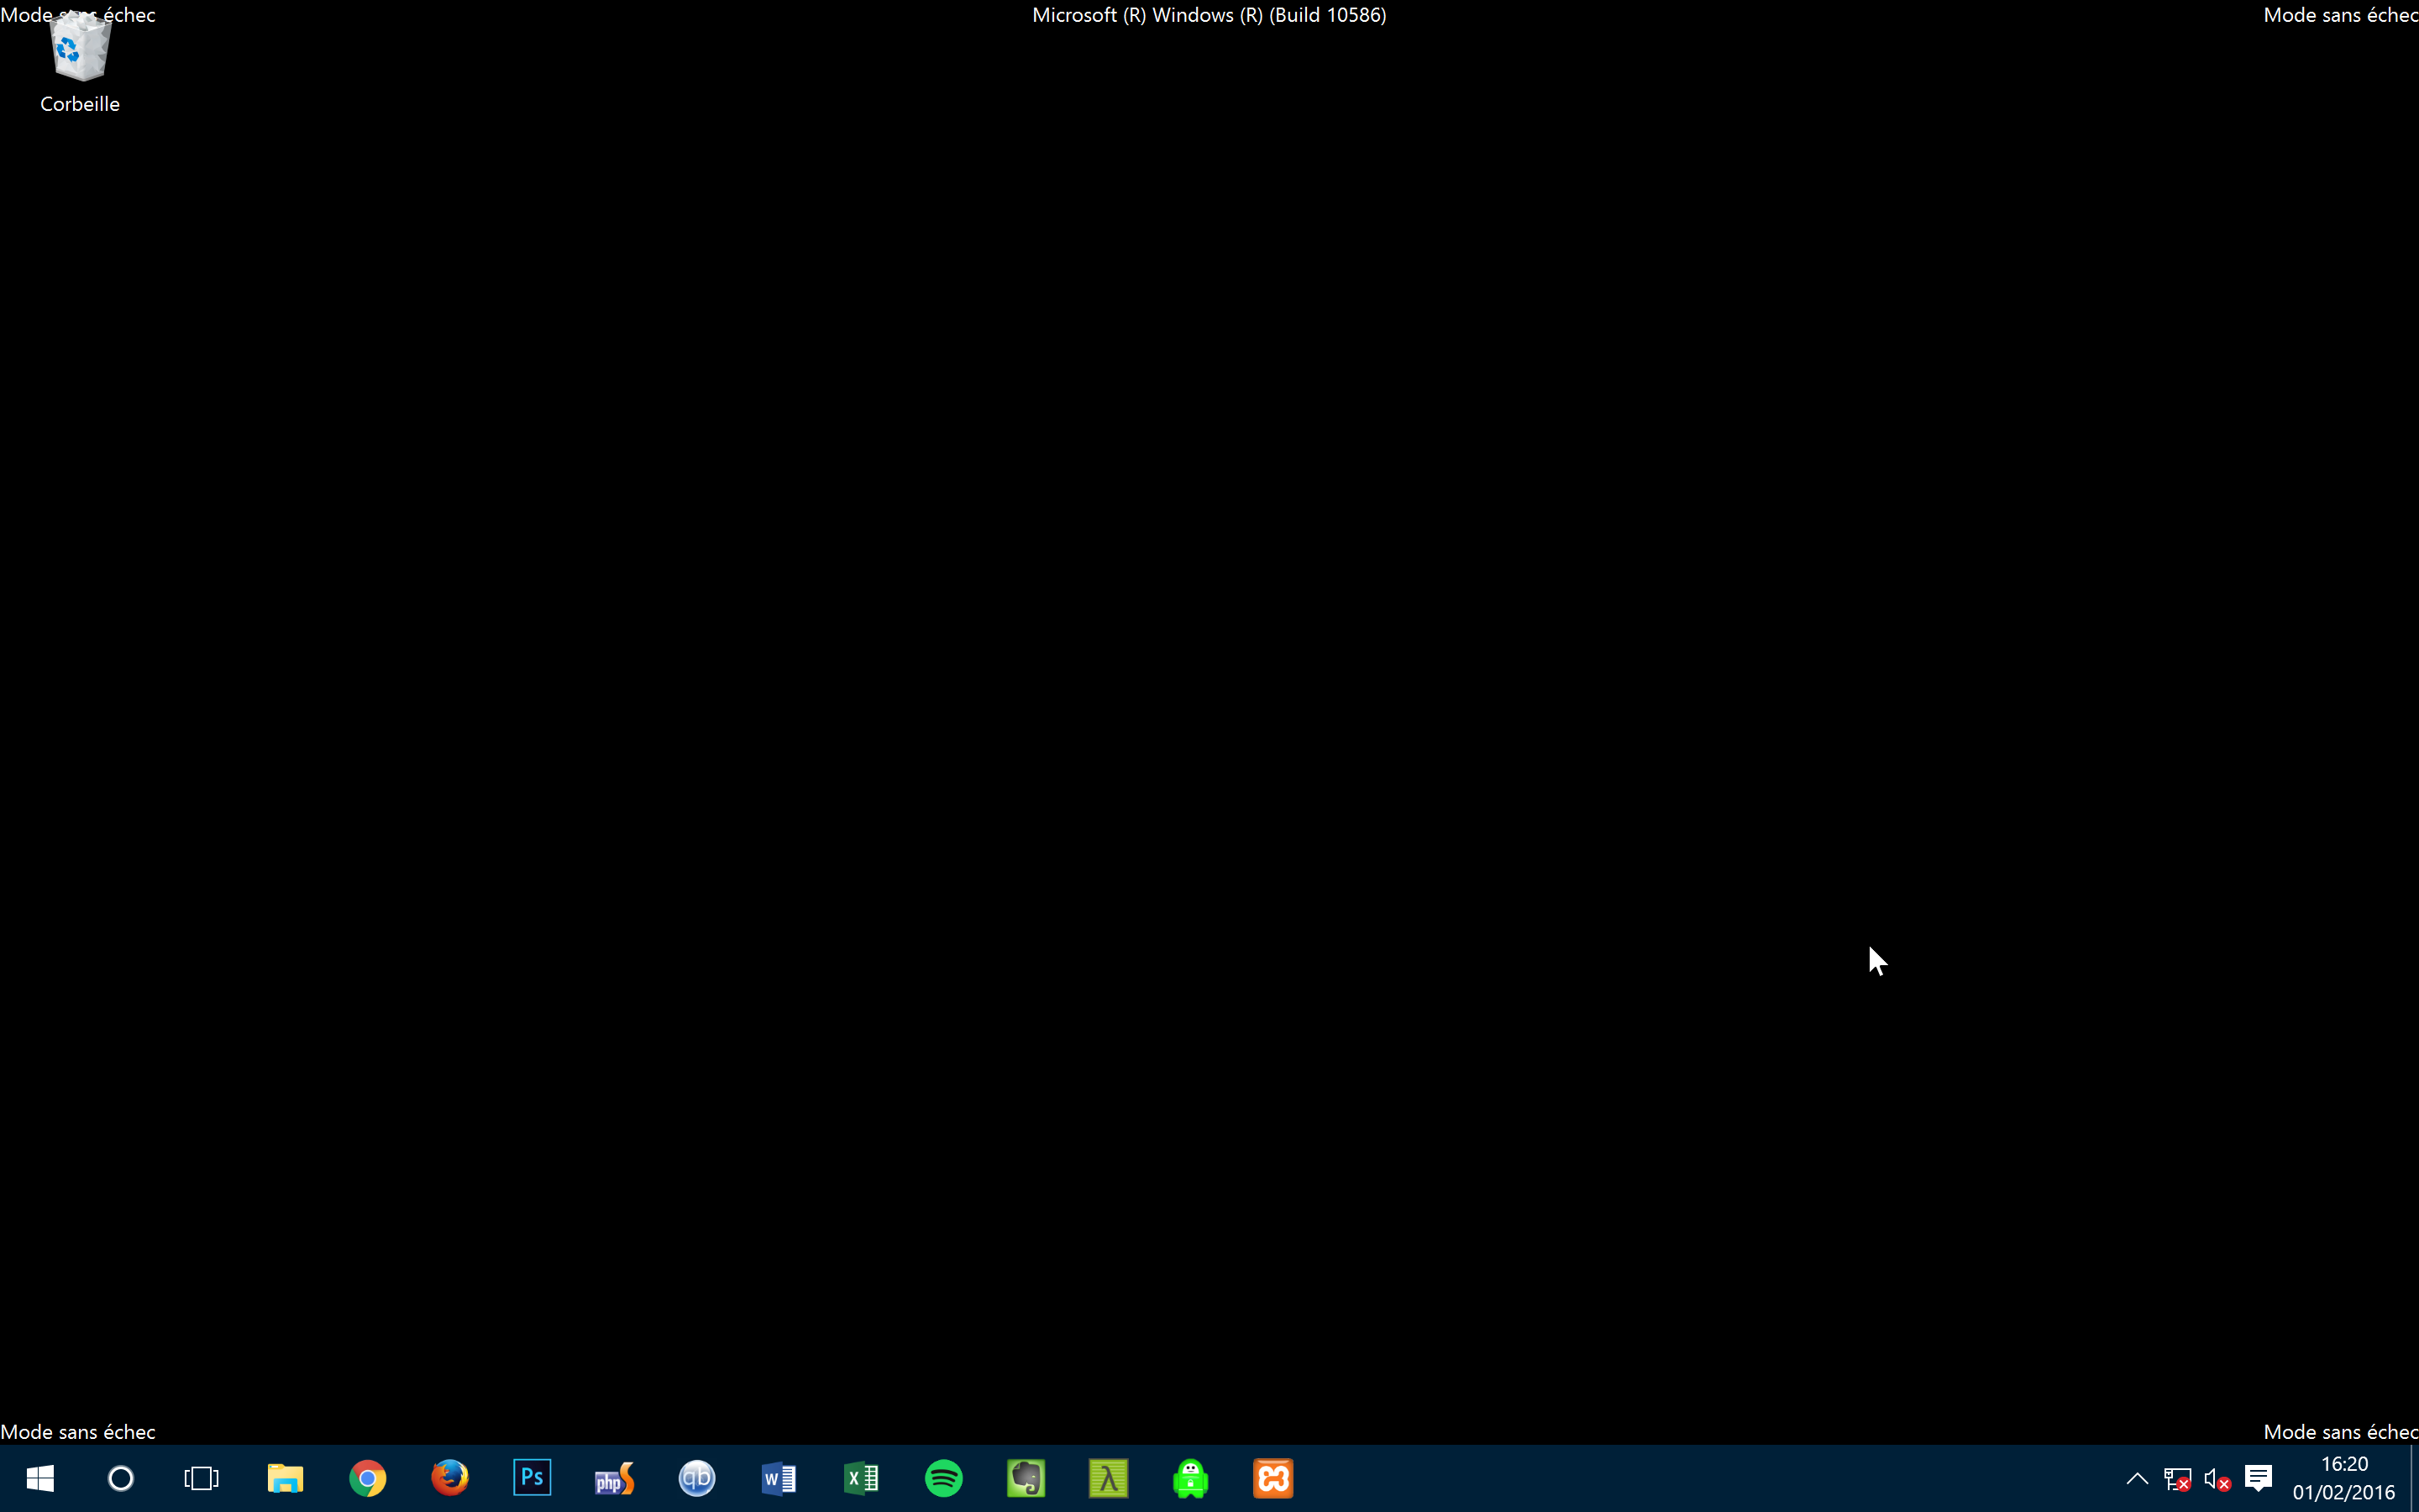Open Private Internet Access green robot icon
Viewport: 2419px width, 1512px height.
click(x=1190, y=1478)
